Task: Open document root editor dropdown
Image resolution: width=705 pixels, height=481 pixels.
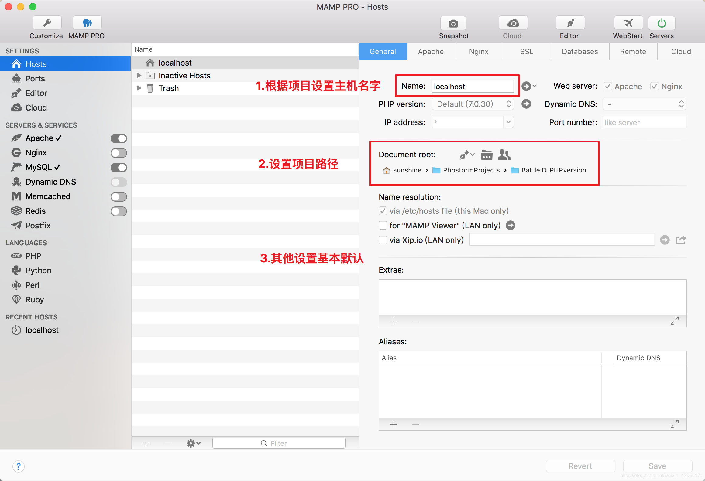Action: [x=467, y=155]
